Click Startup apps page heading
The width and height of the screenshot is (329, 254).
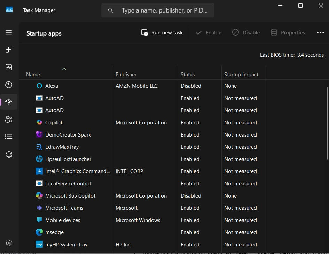click(x=44, y=33)
